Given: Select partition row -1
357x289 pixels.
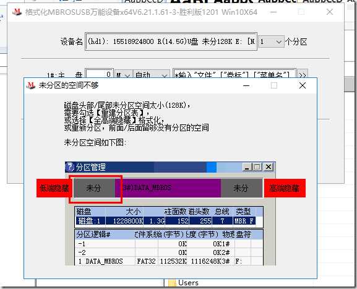Looking at the screenshot, I should click(169, 244).
